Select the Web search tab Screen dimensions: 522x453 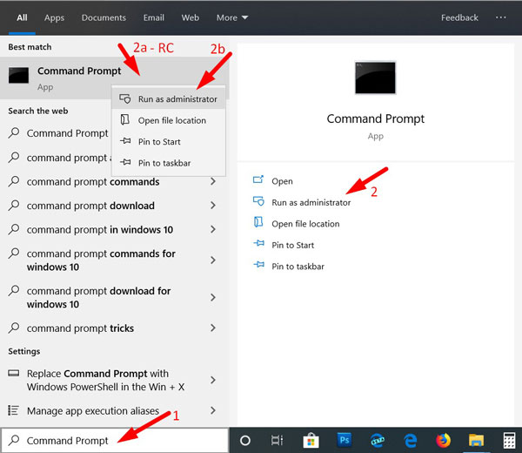pyautogui.click(x=190, y=17)
